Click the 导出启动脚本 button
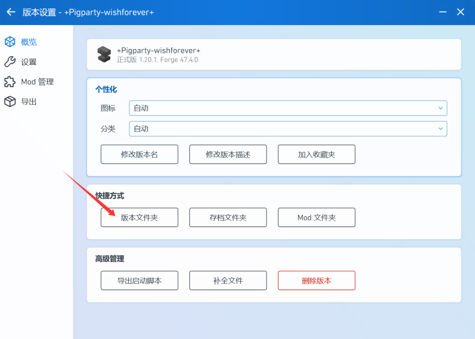The width and height of the screenshot is (475, 339). coord(139,281)
